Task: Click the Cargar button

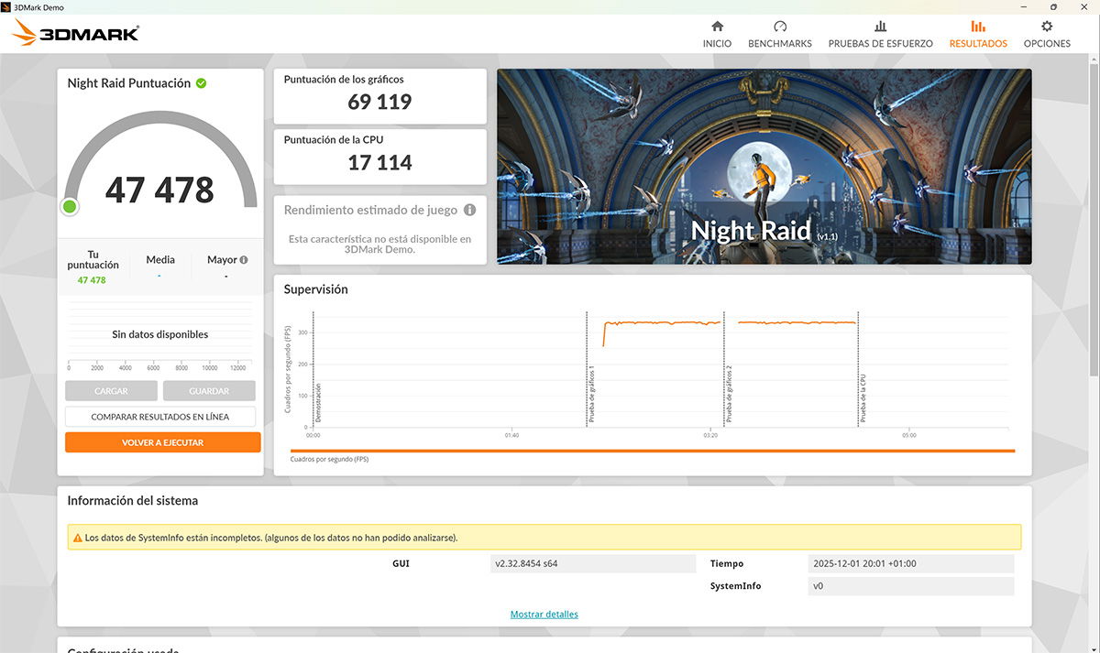Action: (x=111, y=391)
